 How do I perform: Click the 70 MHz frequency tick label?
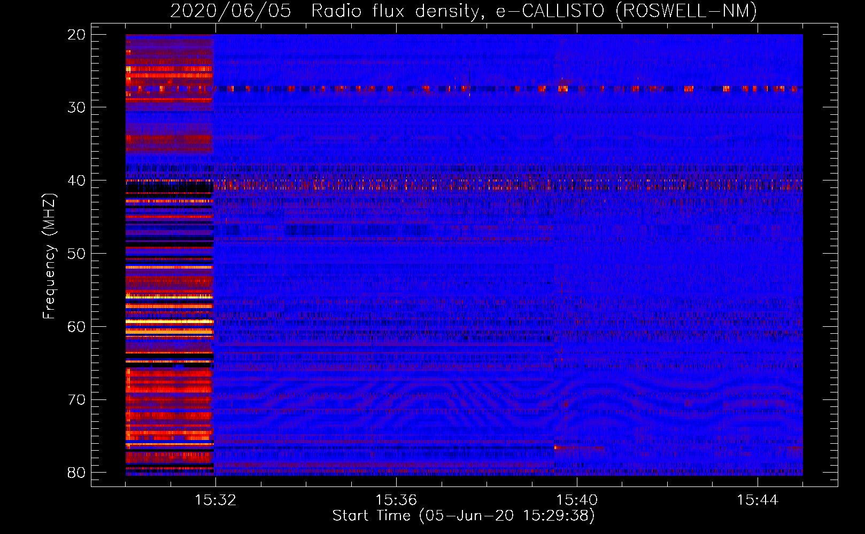pos(76,399)
